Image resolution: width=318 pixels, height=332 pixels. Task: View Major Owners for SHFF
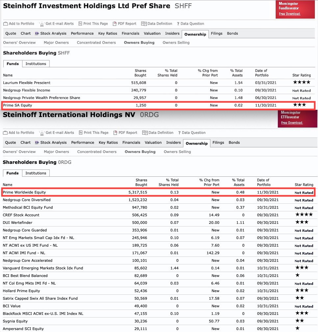(x=56, y=42)
